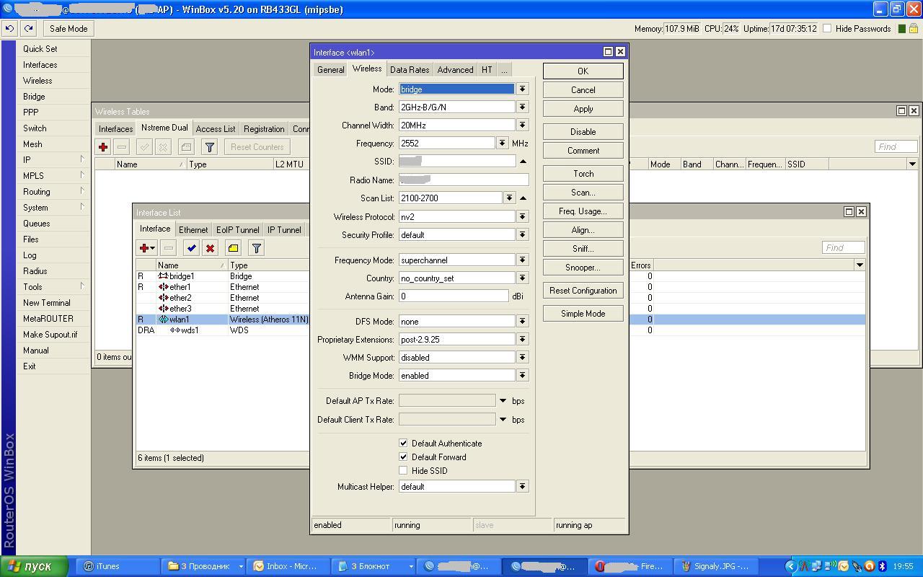Uncheck the Default Forward checkbox
923x577 pixels.
(x=403, y=457)
